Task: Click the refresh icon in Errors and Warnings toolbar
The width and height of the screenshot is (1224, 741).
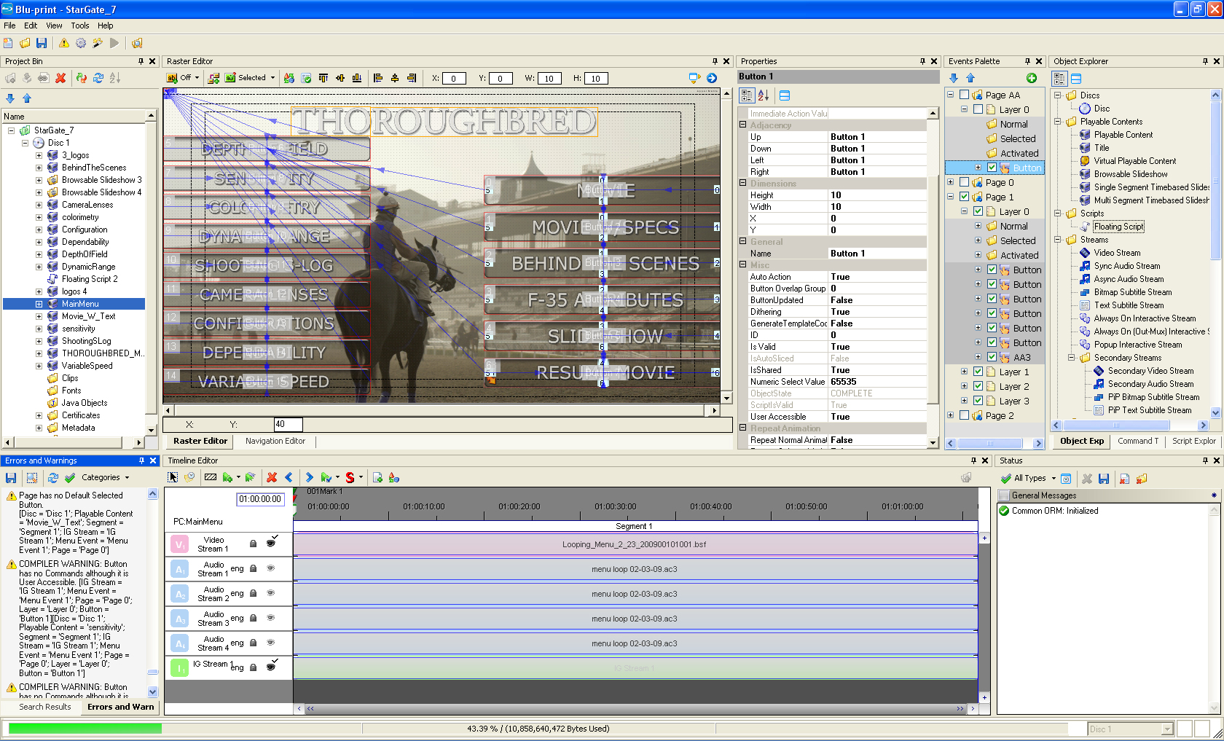Action: point(53,478)
